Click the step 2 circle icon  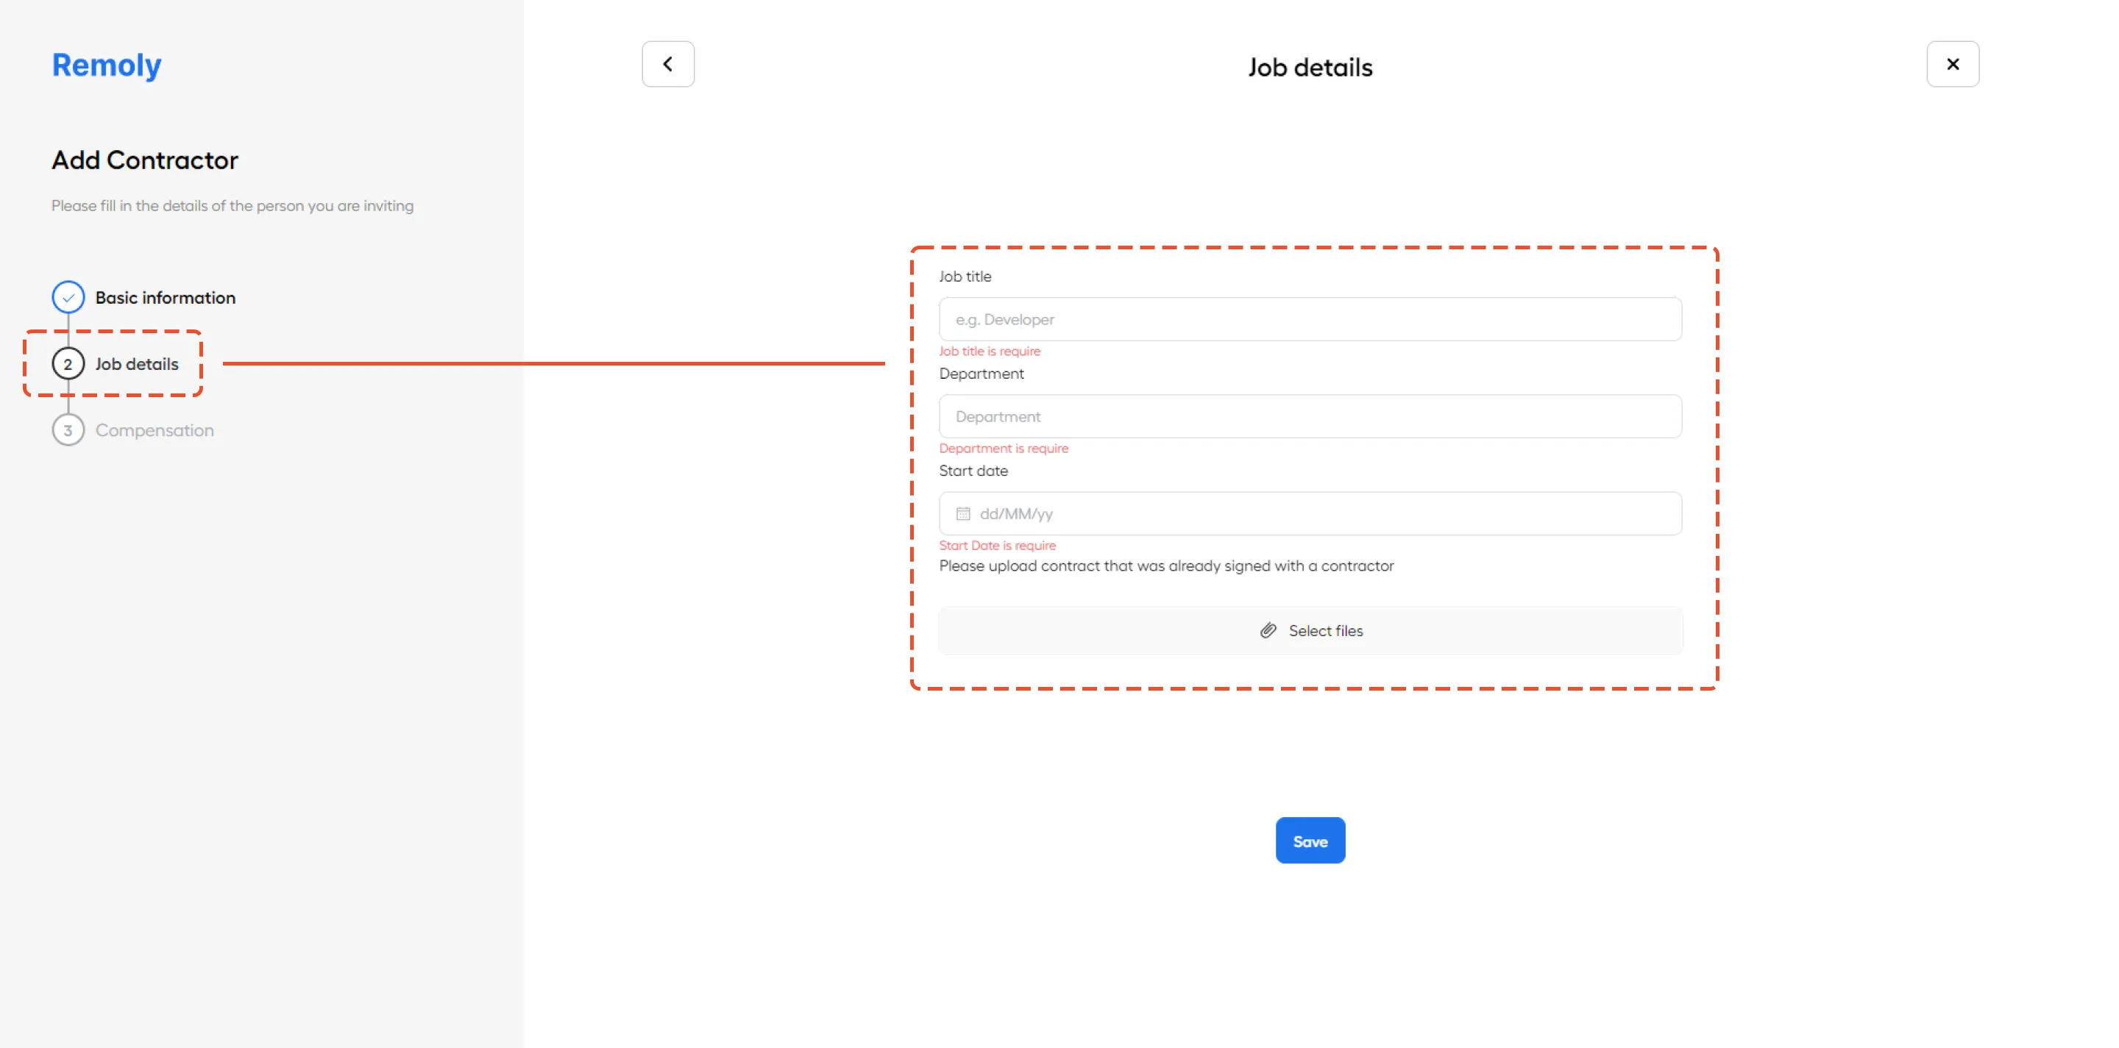coord(68,364)
